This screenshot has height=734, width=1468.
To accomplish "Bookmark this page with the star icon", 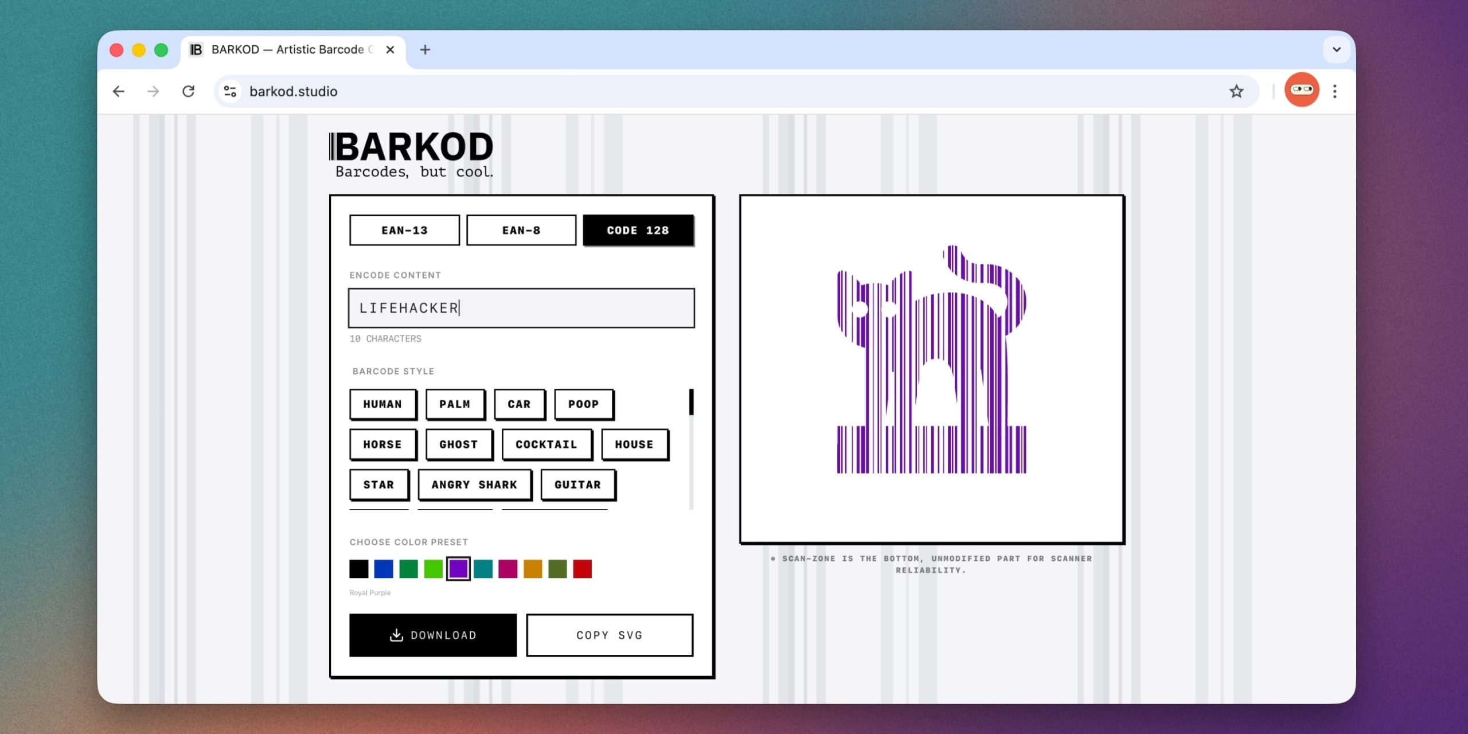I will tap(1236, 91).
